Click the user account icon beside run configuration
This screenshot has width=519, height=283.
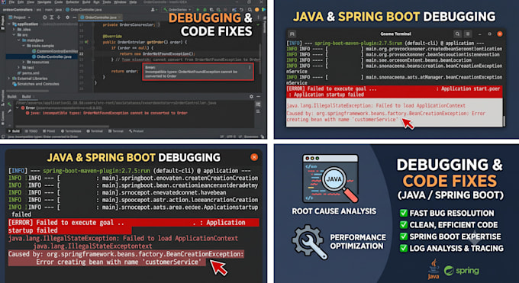[153, 10]
